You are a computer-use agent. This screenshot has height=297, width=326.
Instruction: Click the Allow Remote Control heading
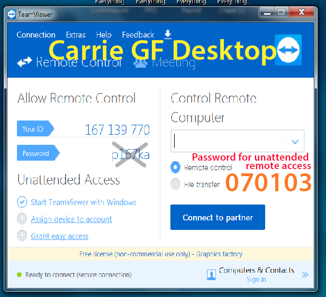77,98
